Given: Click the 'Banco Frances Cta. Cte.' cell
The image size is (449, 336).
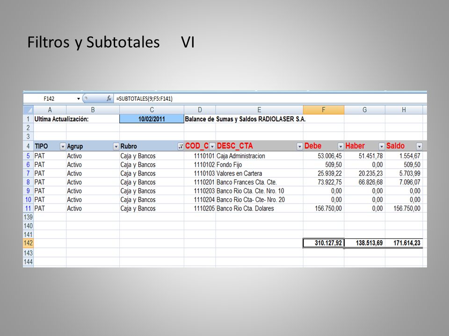Looking at the screenshot, I should (259, 182).
